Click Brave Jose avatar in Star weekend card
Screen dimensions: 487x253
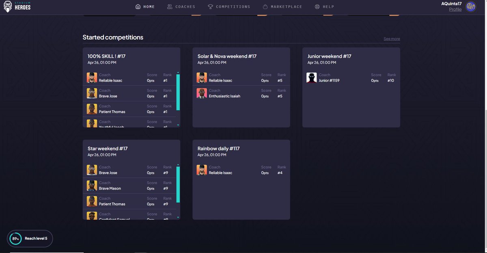point(92,170)
